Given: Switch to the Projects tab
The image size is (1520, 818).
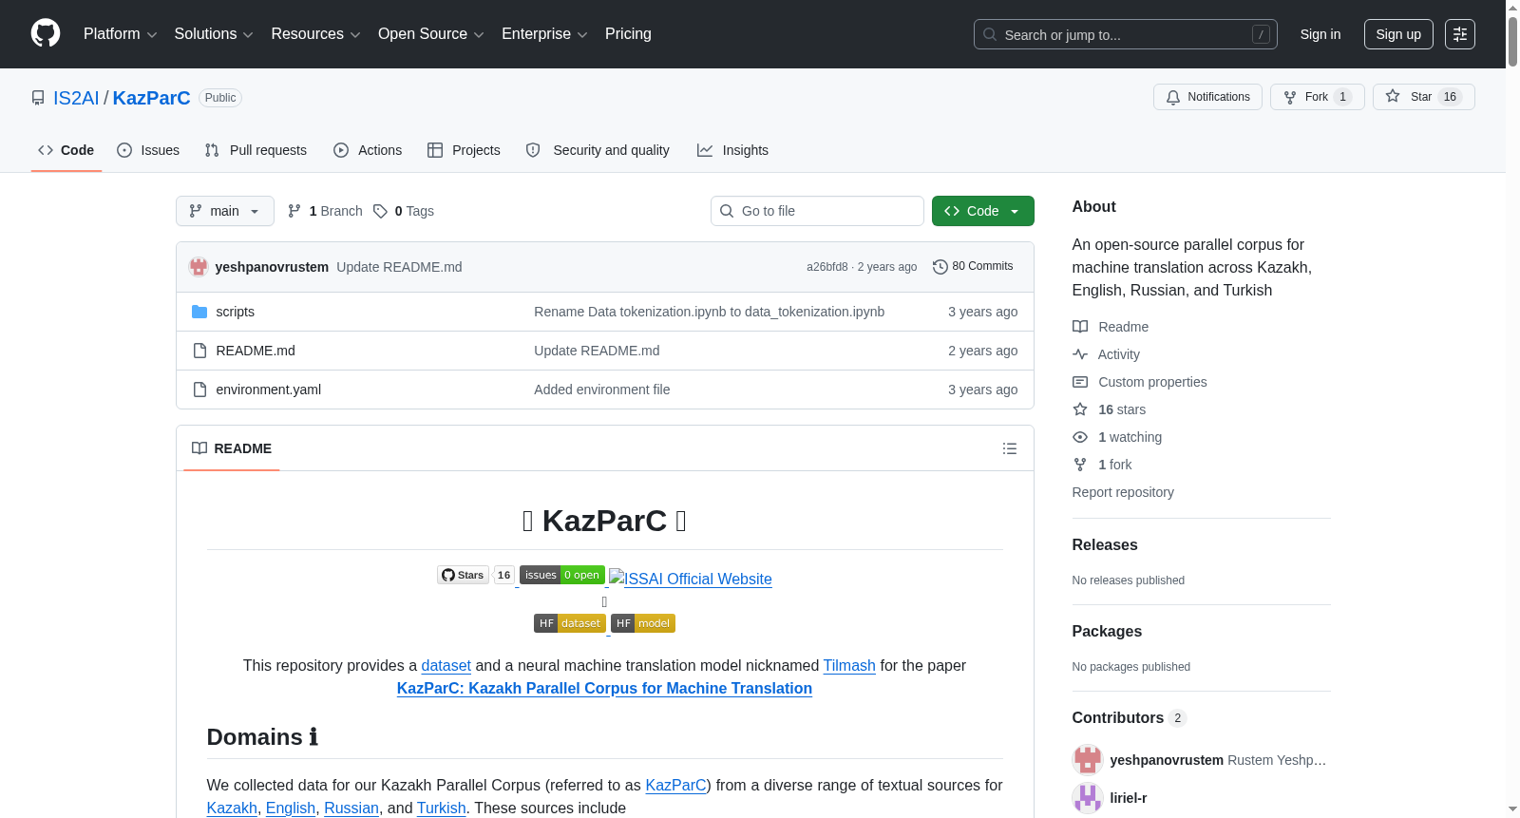Looking at the screenshot, I should pos(464,150).
